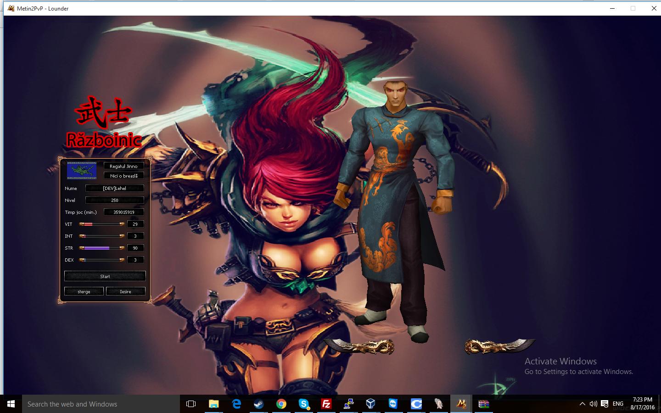
Task: Click the Timp joc field showing 359015919
Action: click(x=124, y=212)
